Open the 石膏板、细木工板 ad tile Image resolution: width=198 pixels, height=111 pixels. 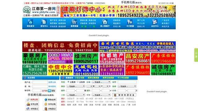(35, 70)
